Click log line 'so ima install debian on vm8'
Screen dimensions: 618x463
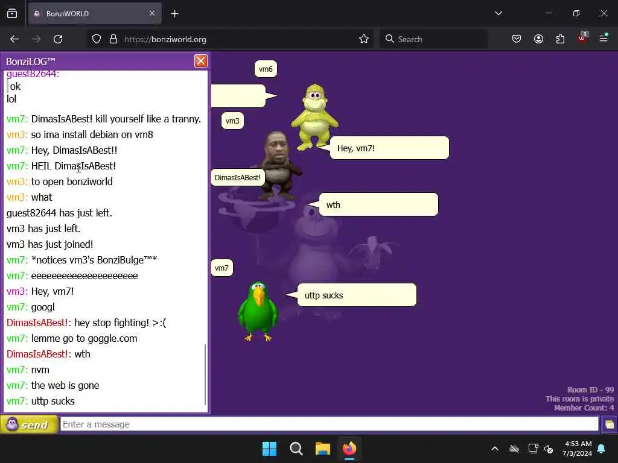pyautogui.click(x=92, y=134)
